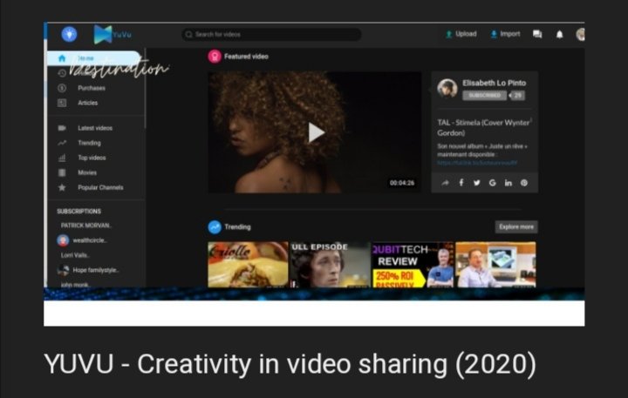Click the 00:04:26 duration label
The width and height of the screenshot is (628, 398).
click(x=402, y=183)
